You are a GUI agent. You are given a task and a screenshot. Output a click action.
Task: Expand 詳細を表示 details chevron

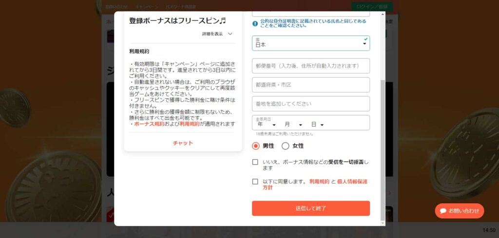coord(230,34)
